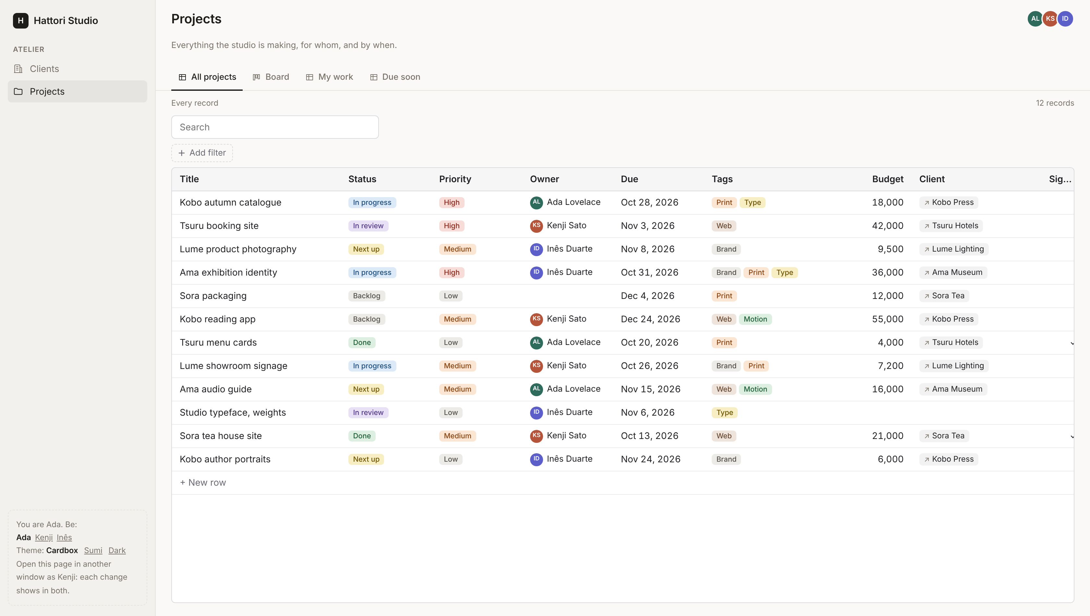Image resolution: width=1090 pixels, height=616 pixels.
Task: Click Ada Lovelace avatar in Tsuru menu cards row
Action: point(536,342)
